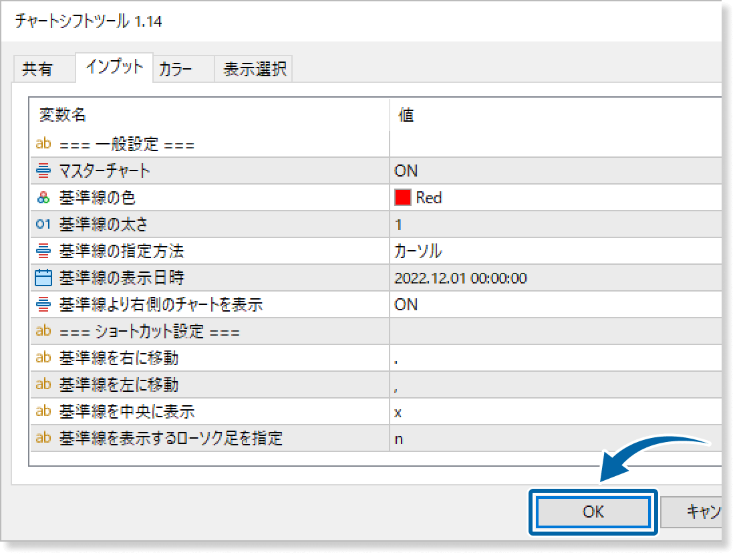Click the ab icon beside === 一般設定 ===

[x=43, y=144]
